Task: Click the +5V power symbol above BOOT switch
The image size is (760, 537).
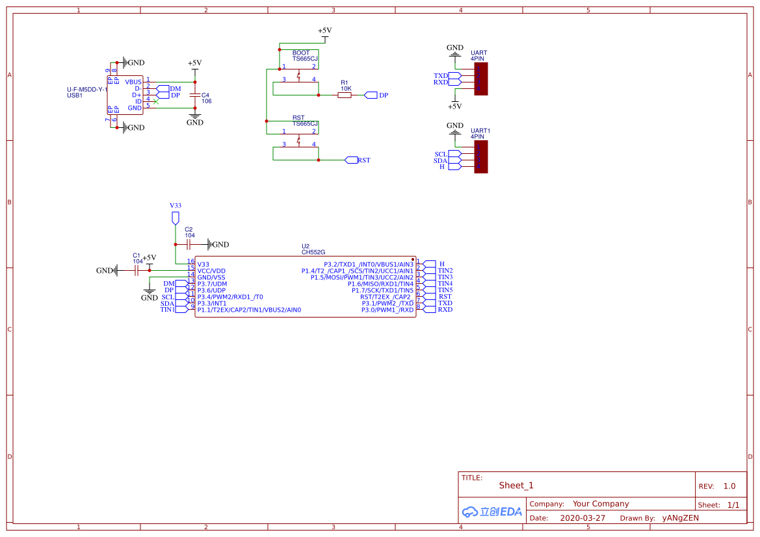Action: coord(325,34)
